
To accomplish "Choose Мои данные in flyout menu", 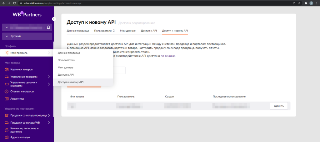I will click(x=83, y=68).
